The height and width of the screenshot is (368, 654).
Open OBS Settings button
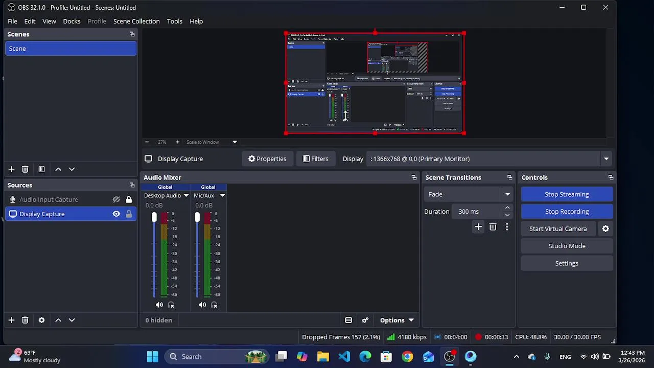coord(567,263)
